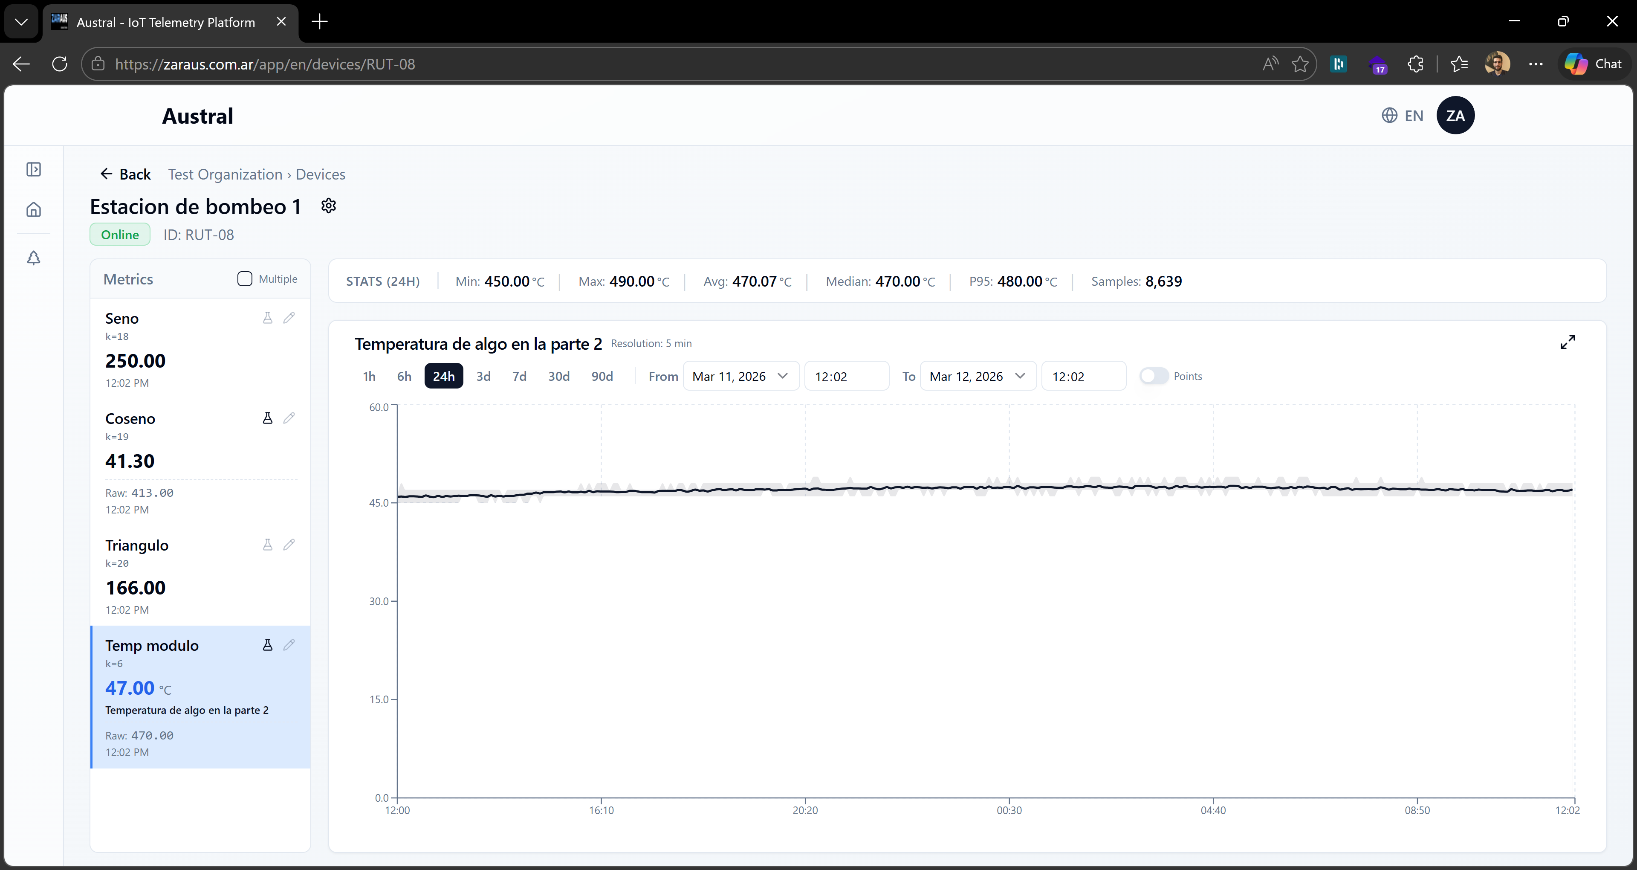Switch to the 1h time range
Image resolution: width=1637 pixels, height=870 pixels.
(369, 376)
